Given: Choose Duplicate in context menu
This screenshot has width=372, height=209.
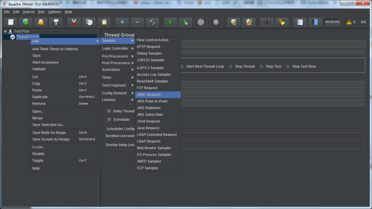Looking at the screenshot, I should pyautogui.click(x=66, y=97).
